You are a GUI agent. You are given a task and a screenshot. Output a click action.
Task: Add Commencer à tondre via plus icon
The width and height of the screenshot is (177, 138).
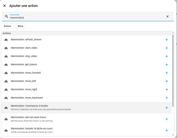click(x=167, y=108)
